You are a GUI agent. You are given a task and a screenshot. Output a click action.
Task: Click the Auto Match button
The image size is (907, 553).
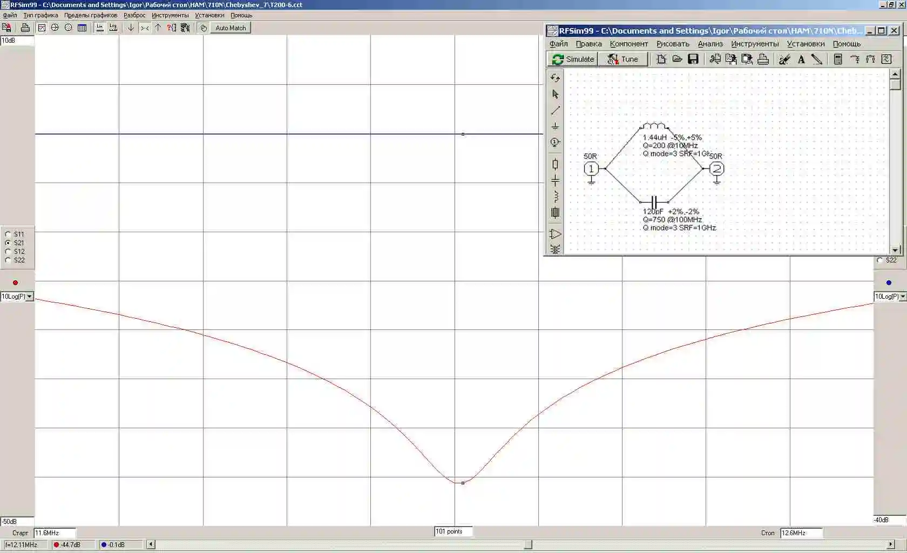click(x=231, y=28)
